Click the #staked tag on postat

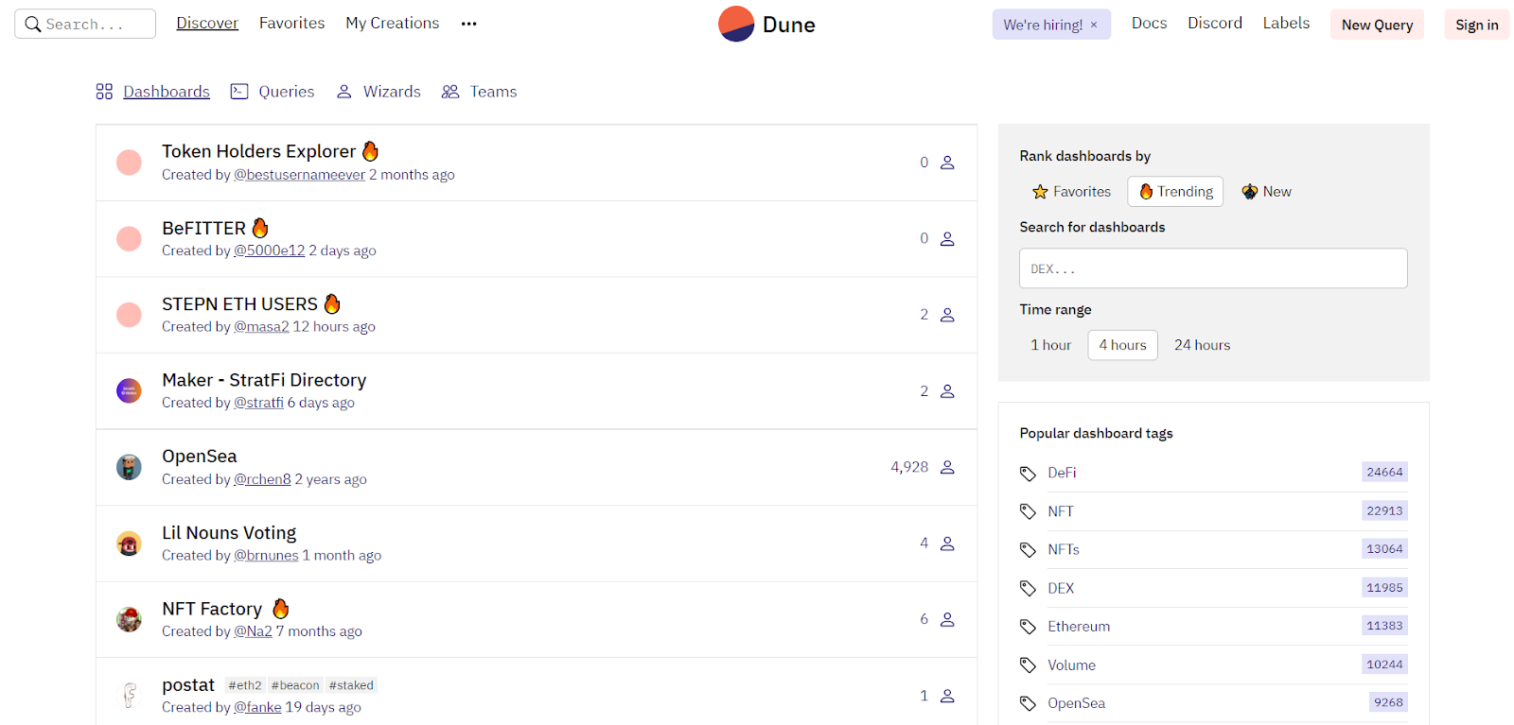351,685
